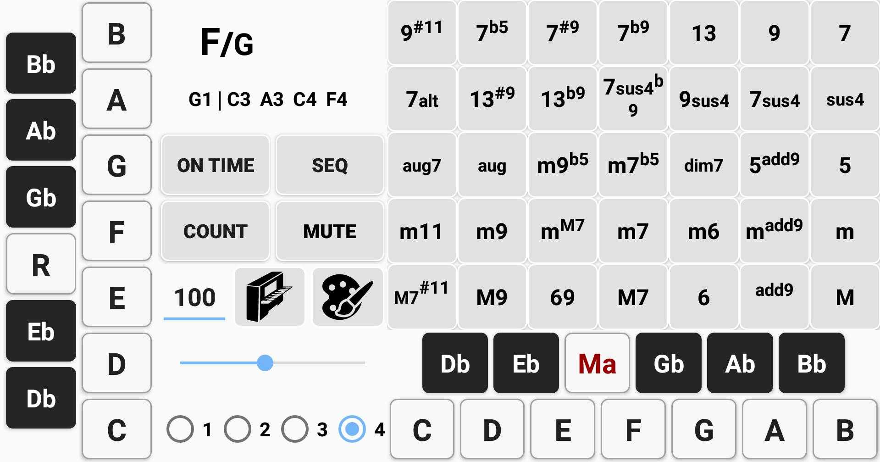Choose bass note G in vertical column
Screen dimensions: 880x462
(x=116, y=165)
